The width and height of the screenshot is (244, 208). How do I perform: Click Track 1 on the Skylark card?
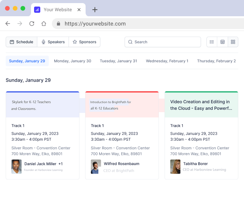point(18,126)
